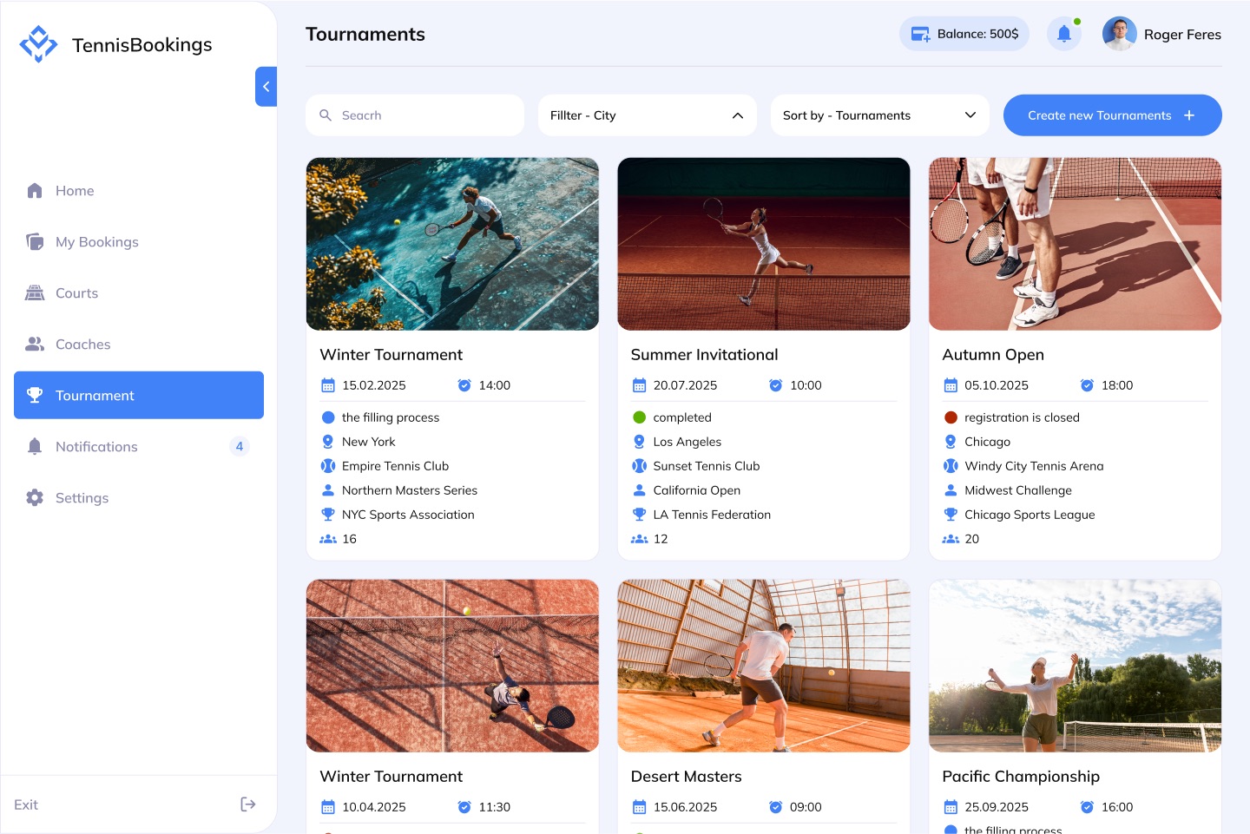Click clock icon beside 14:00

click(x=464, y=385)
